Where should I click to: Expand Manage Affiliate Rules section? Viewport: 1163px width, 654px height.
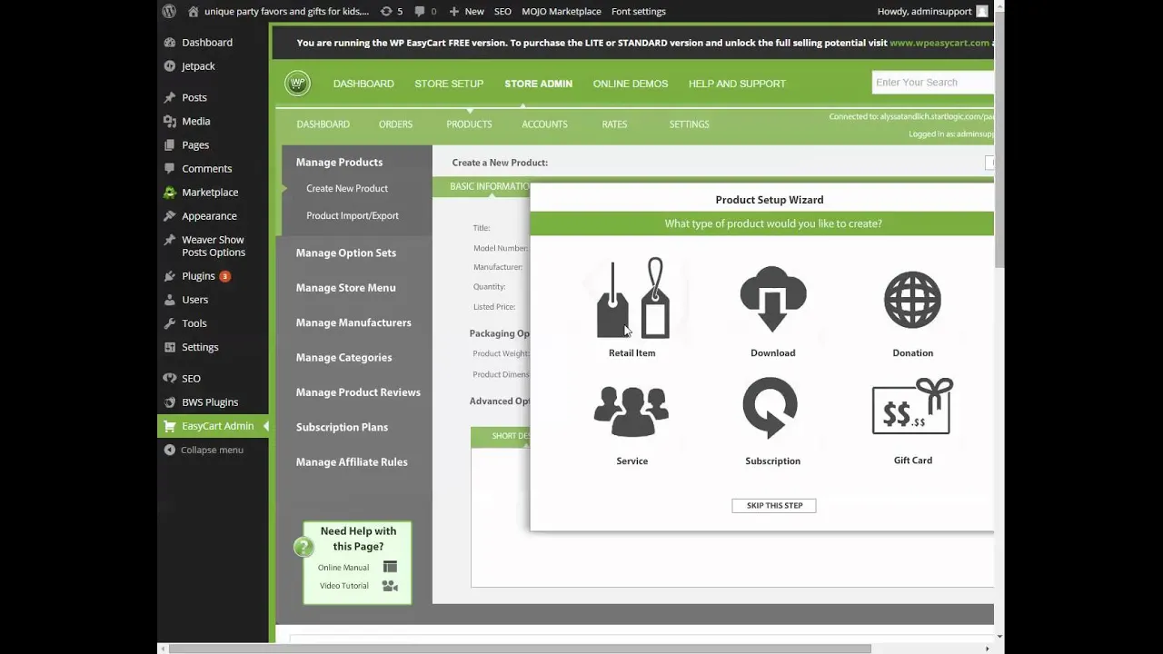(352, 461)
